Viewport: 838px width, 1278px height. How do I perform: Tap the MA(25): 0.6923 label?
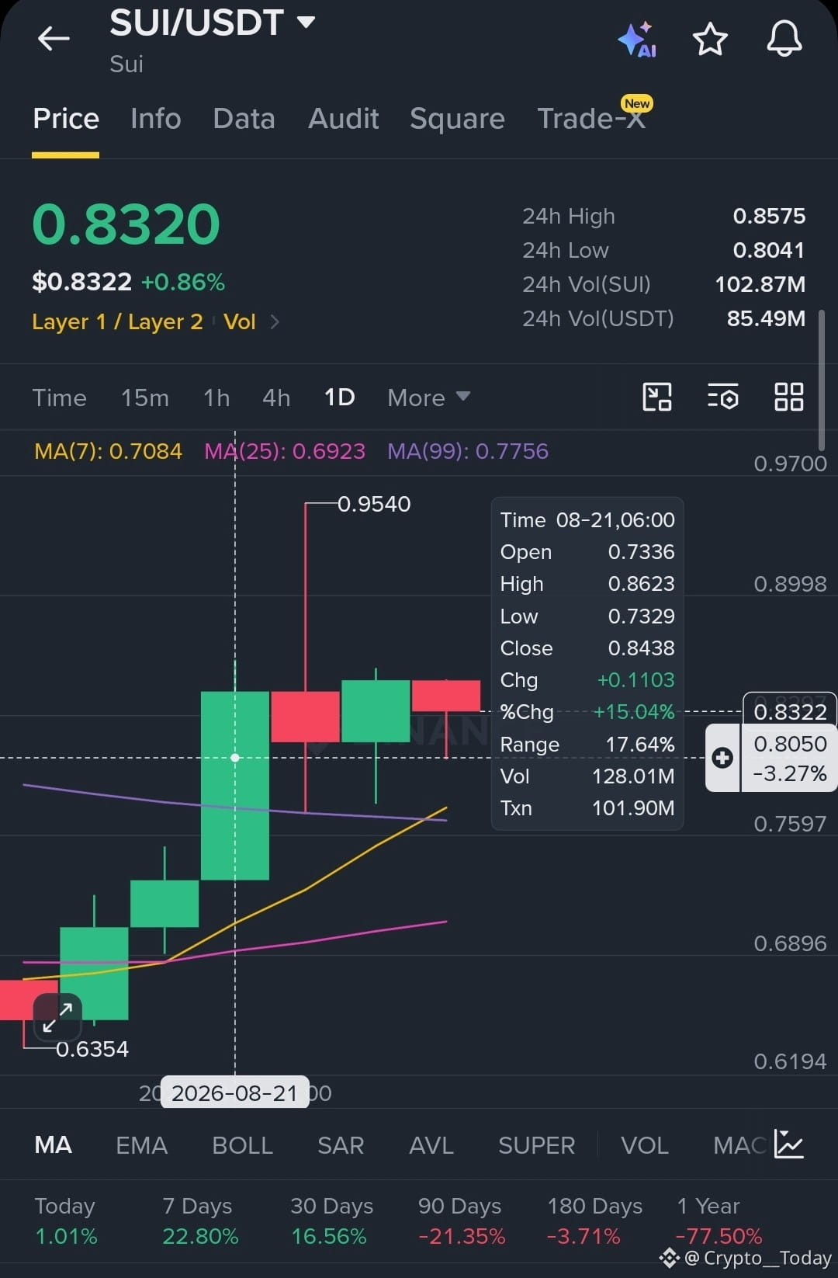[x=285, y=451]
